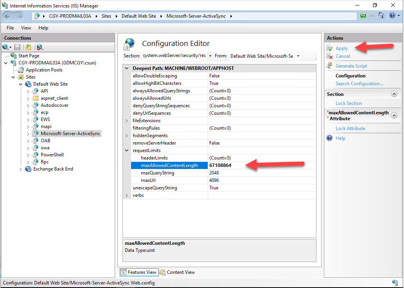Click the Up folder icon in Connections
The height and width of the screenshot is (288, 404).
tap(28, 47)
